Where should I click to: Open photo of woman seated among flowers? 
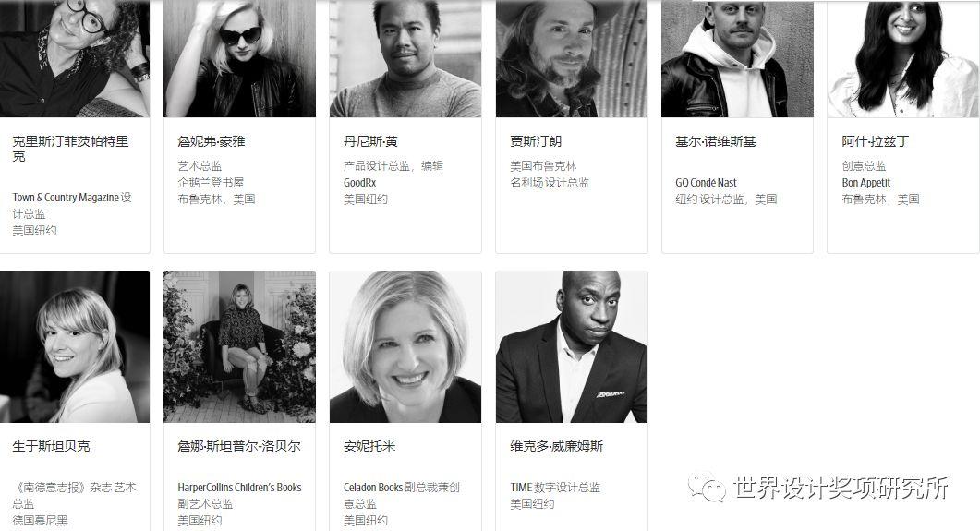(239, 346)
